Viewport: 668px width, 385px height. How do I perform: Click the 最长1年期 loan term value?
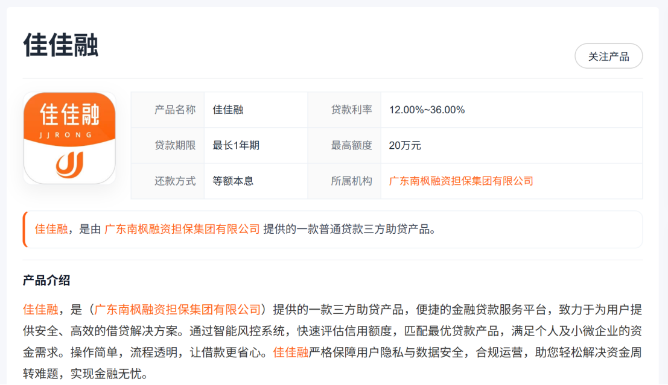(x=236, y=145)
